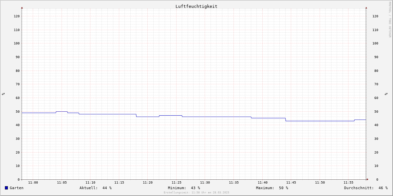Click the 11:50 time axis label
Screen dimensions: 393x196
320,183
